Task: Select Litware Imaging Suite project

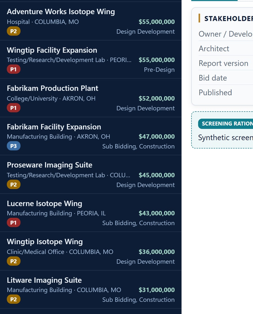Action: point(91,290)
